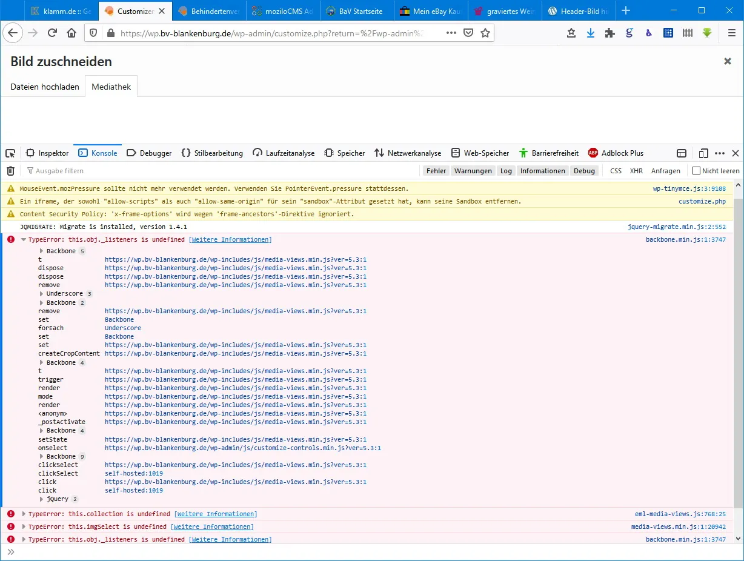Open jquery-migrate.min.js:2:552 source link

(x=676, y=227)
